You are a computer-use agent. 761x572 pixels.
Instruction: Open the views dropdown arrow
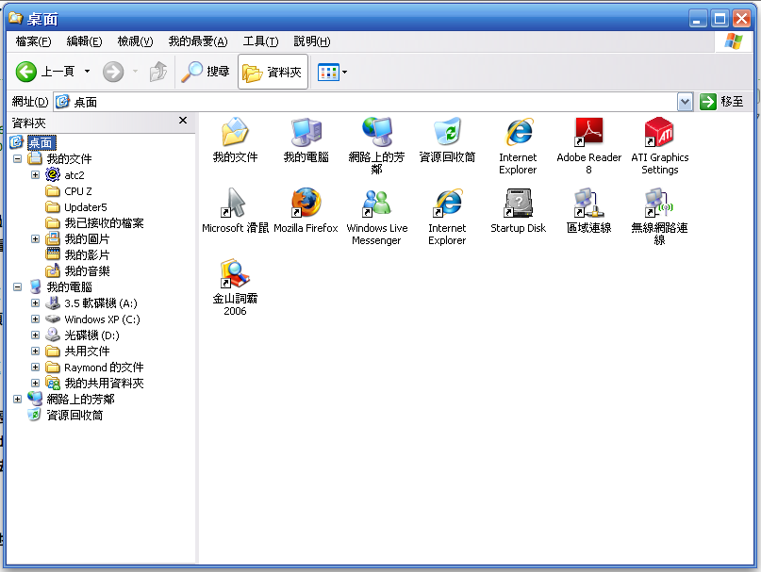[x=344, y=73]
